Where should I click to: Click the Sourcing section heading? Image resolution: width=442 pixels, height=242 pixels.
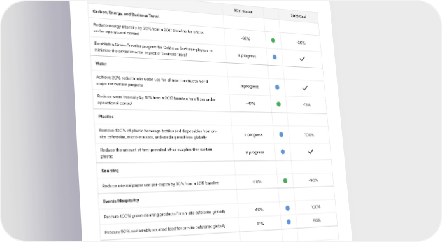[110, 171]
